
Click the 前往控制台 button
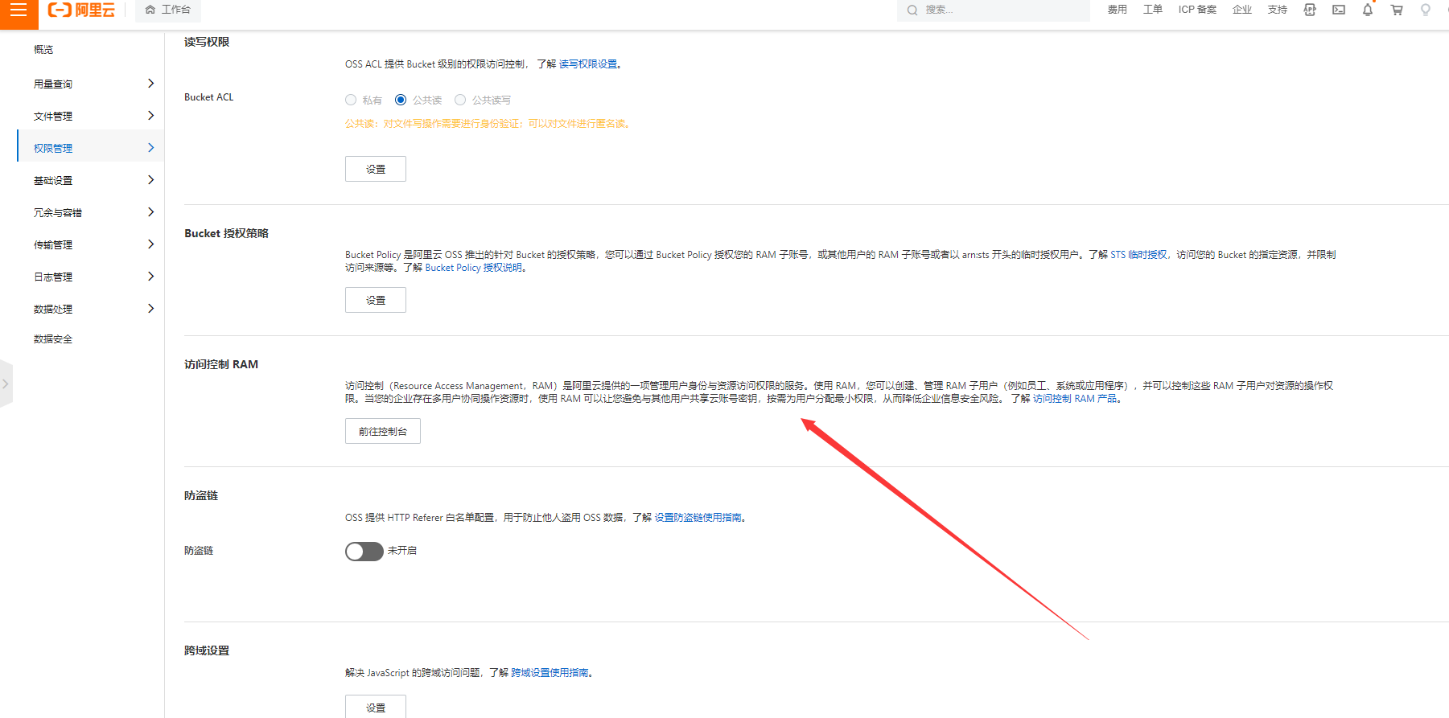coord(383,431)
